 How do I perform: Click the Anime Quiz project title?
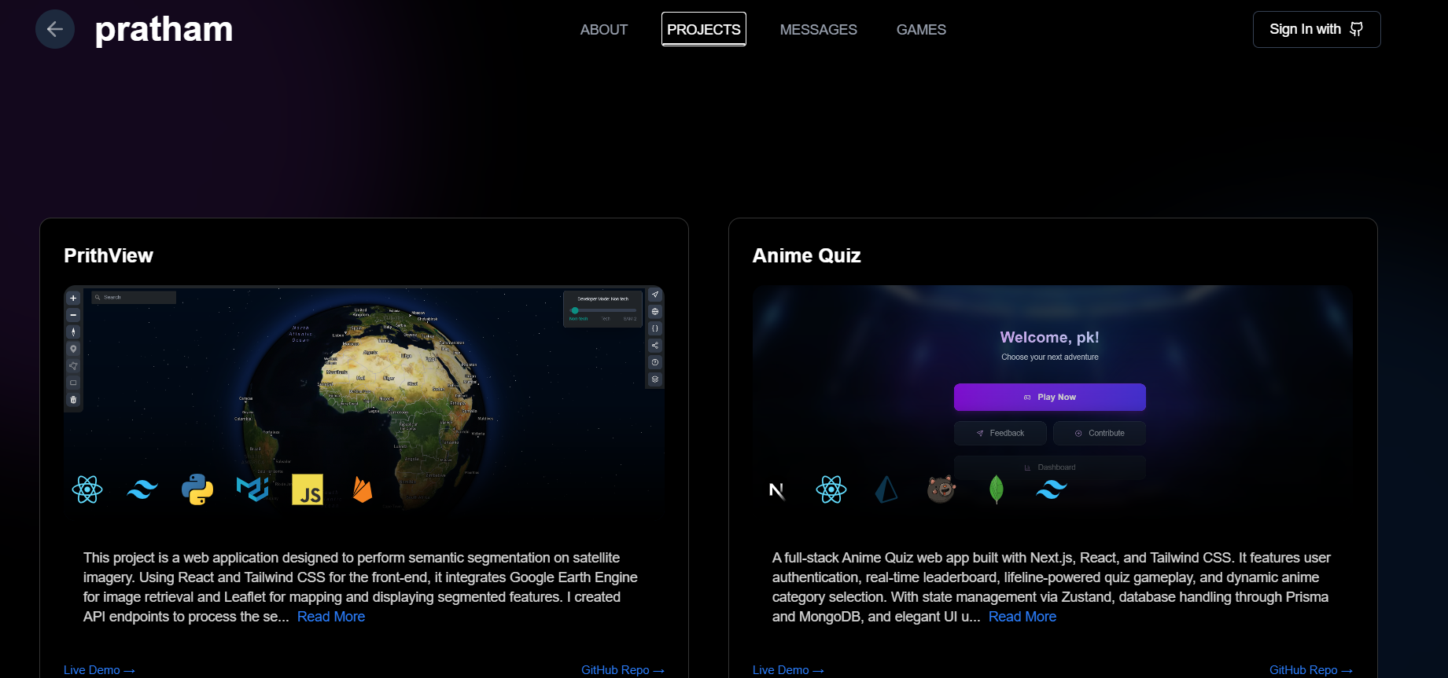pyautogui.click(x=806, y=255)
